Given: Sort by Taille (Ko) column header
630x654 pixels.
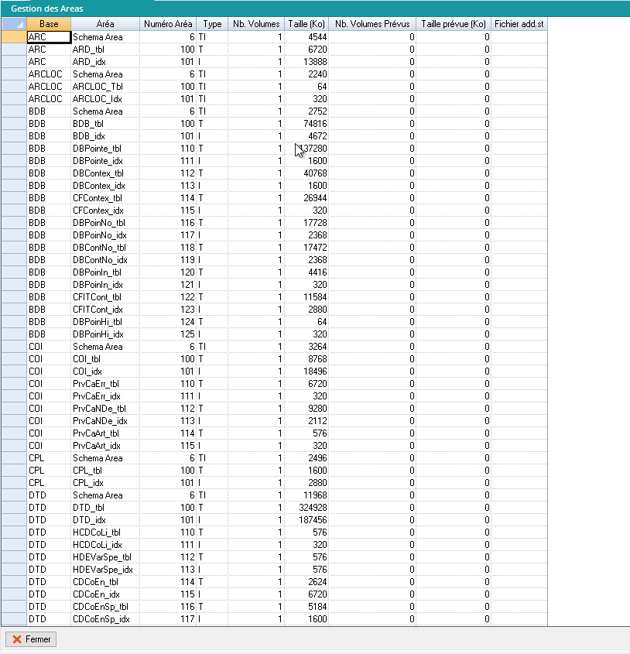Looking at the screenshot, I should pyautogui.click(x=306, y=24).
